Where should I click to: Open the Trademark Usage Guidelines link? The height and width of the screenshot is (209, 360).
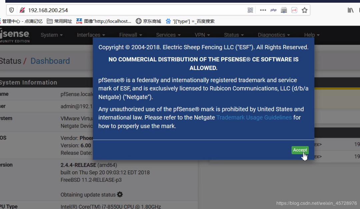pyautogui.click(x=254, y=117)
